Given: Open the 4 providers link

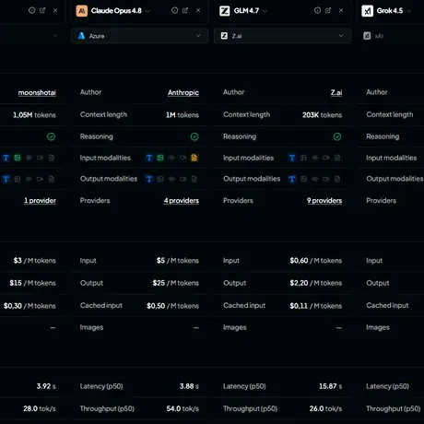Looking at the screenshot, I should [182, 201].
